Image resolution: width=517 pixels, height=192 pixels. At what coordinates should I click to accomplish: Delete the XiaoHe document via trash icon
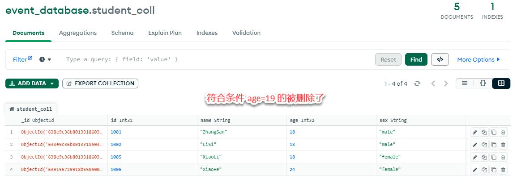click(503, 170)
